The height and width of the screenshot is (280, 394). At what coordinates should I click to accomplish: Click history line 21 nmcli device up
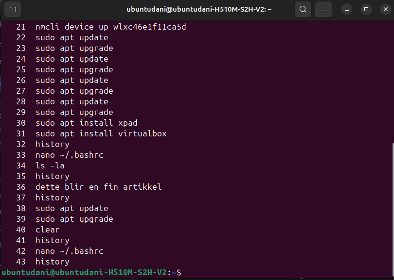click(x=101, y=27)
